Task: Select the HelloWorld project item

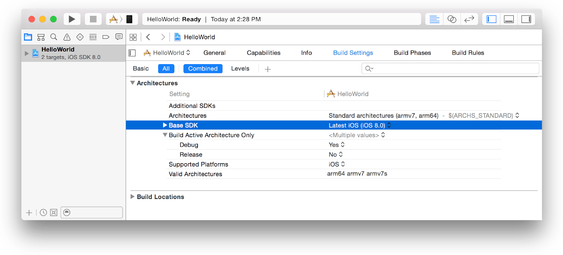Action: (x=74, y=53)
